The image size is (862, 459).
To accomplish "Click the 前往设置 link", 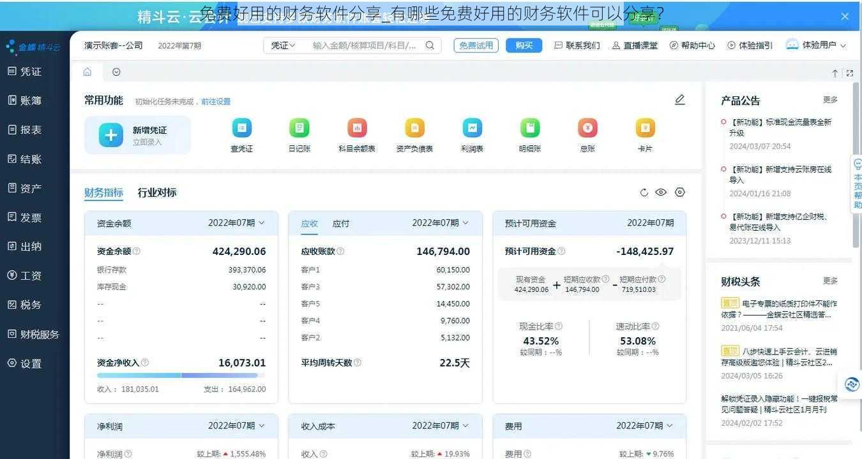I will point(216,101).
